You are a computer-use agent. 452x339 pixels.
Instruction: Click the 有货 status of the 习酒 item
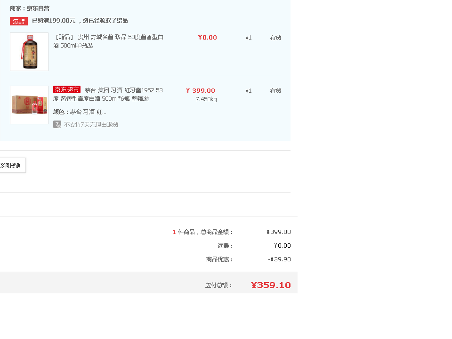point(275,91)
